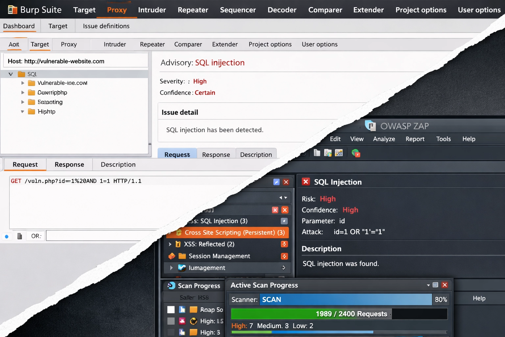Click the round bug icon on High: 1S row
The height and width of the screenshot is (337, 505).
pos(194,321)
